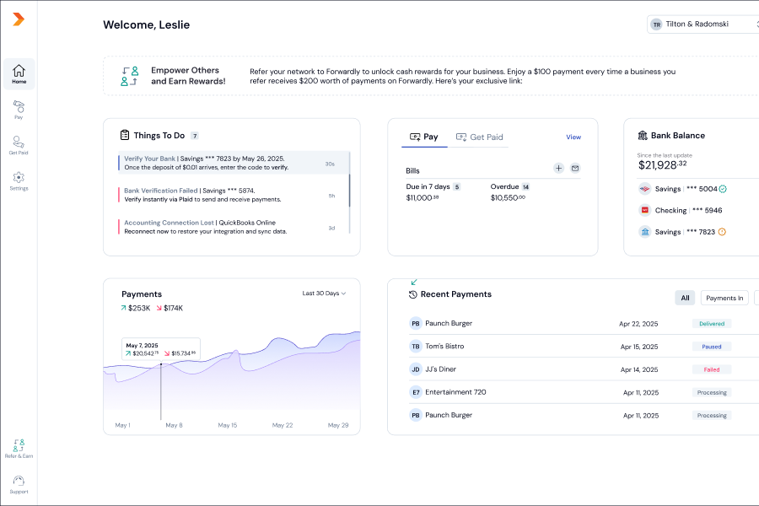Screen dimensions: 759x506
Task: Click the envelope icon beside Bills
Action: (575, 169)
